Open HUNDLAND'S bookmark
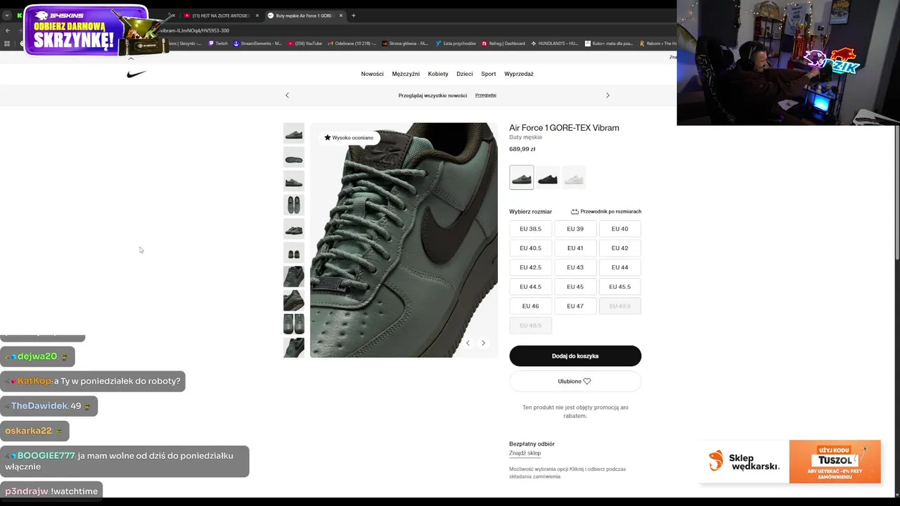The image size is (900, 506). (554, 44)
